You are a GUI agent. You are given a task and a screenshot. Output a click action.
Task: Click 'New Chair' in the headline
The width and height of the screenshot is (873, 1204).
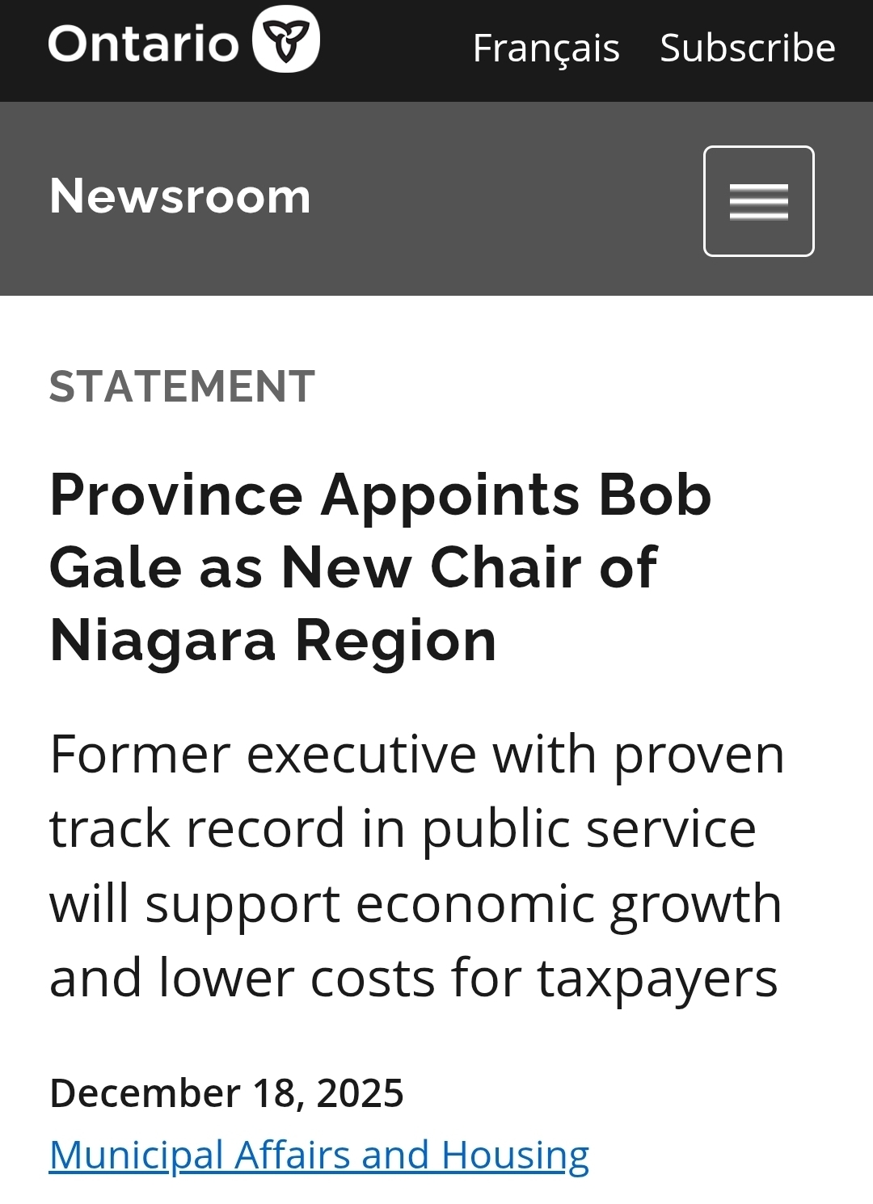click(x=430, y=566)
